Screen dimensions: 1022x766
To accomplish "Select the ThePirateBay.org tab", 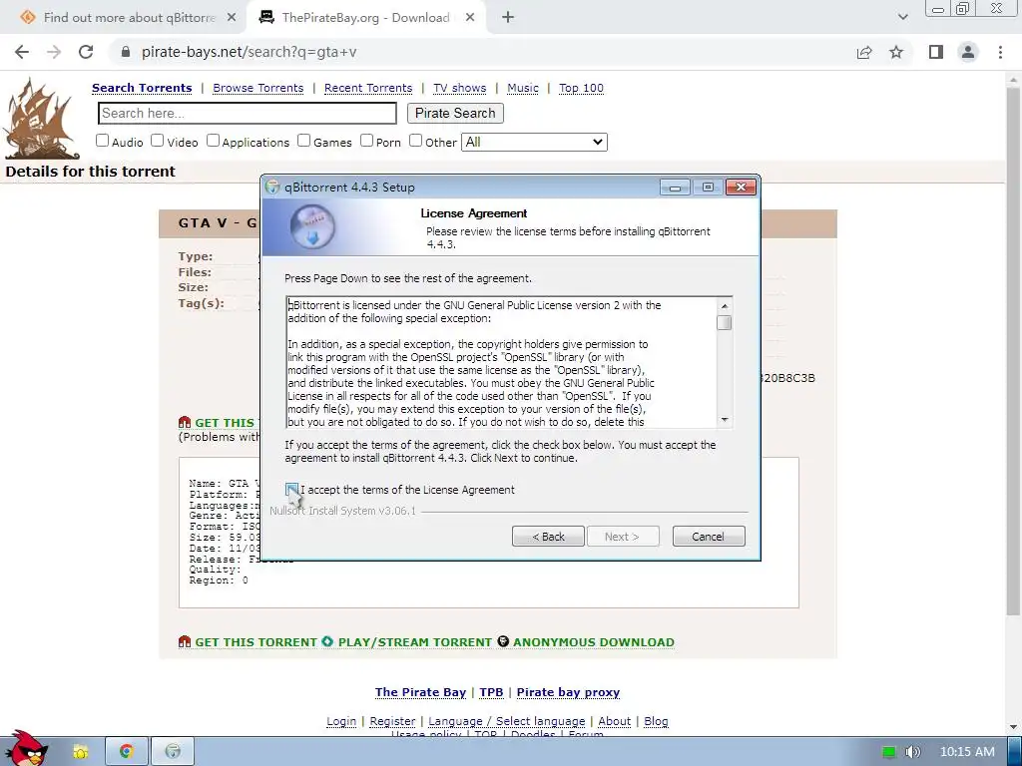I will [365, 18].
